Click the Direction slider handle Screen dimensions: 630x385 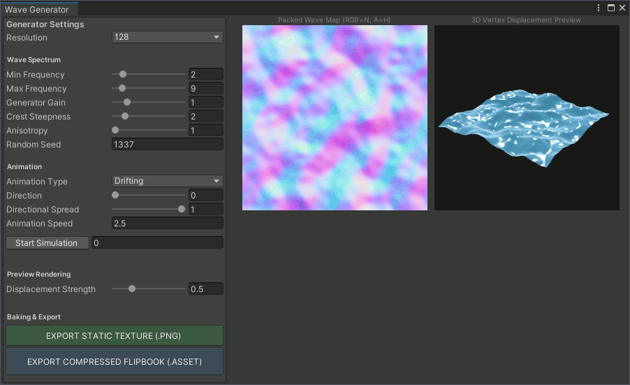click(115, 196)
